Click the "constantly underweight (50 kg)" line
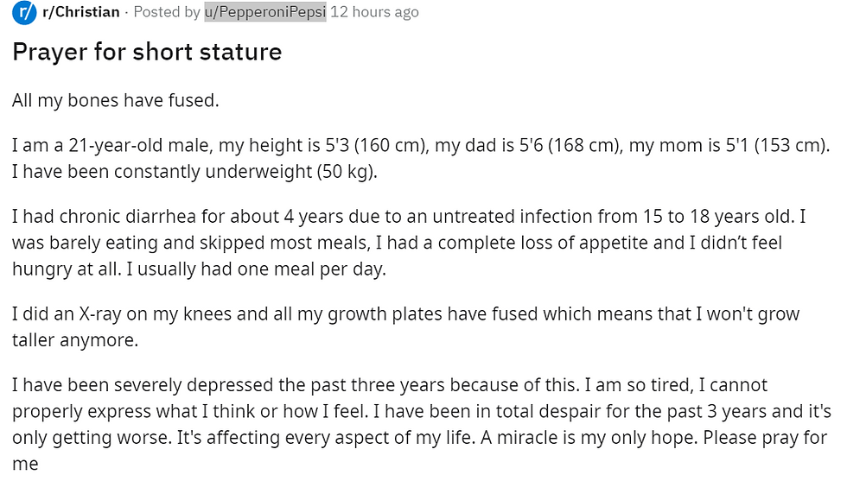The width and height of the screenshot is (847, 481). pos(194,171)
